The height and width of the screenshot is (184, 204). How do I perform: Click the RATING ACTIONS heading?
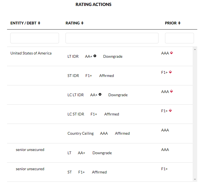tap(93, 4)
